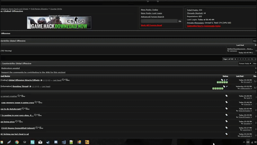Open PolandCheater profile on AutoAccept row
The image size is (257, 145).
(244, 111)
